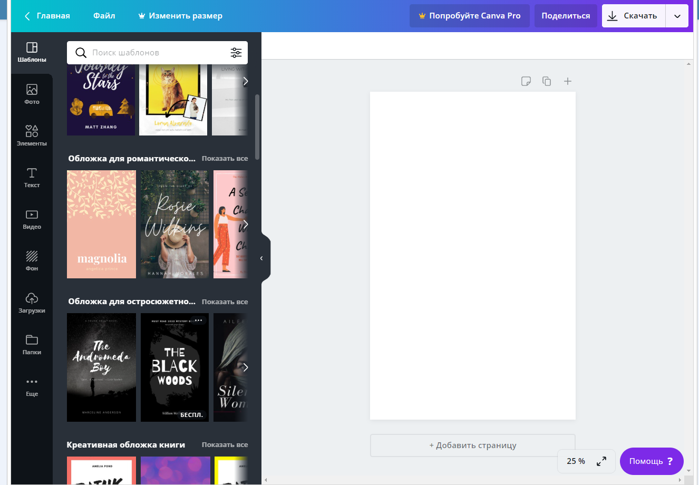Open template search filter options
Image resolution: width=699 pixels, height=485 pixels.
(236, 53)
